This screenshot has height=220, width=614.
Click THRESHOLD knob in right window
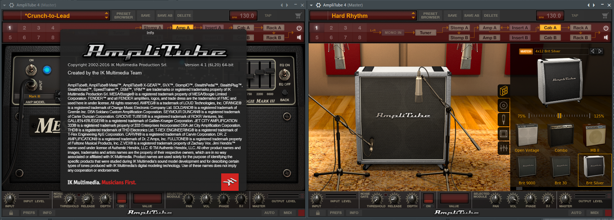coord(376,199)
